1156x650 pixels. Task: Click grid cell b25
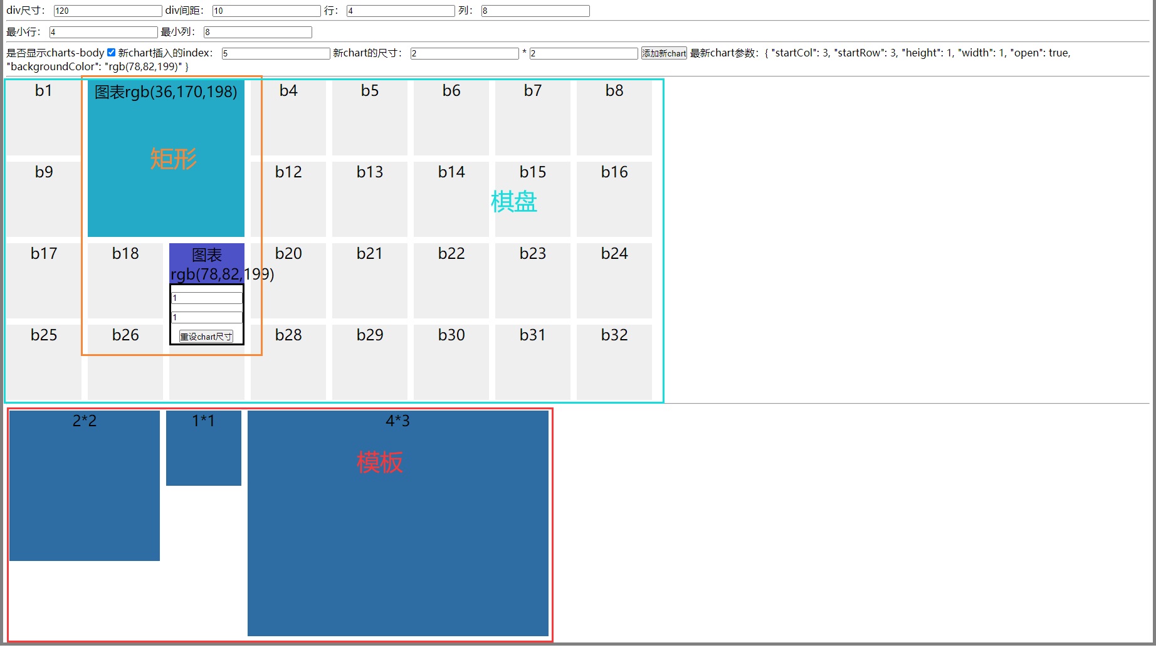(x=44, y=362)
